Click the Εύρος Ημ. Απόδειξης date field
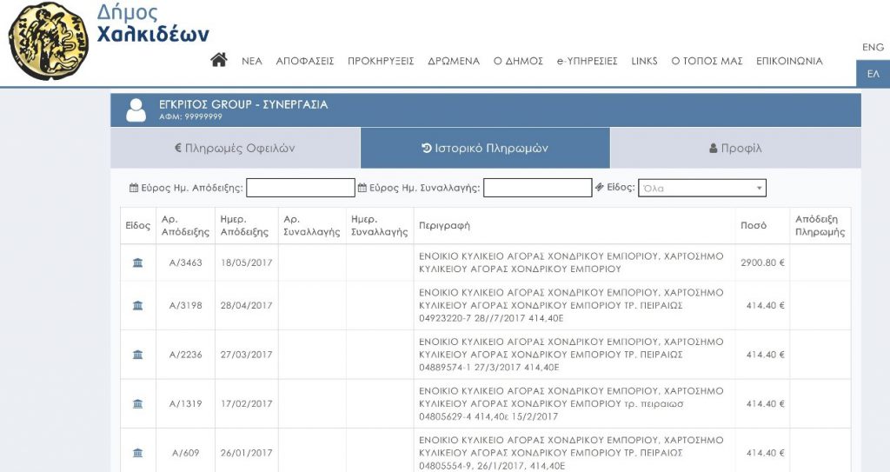The image size is (890, 472). 301,188
